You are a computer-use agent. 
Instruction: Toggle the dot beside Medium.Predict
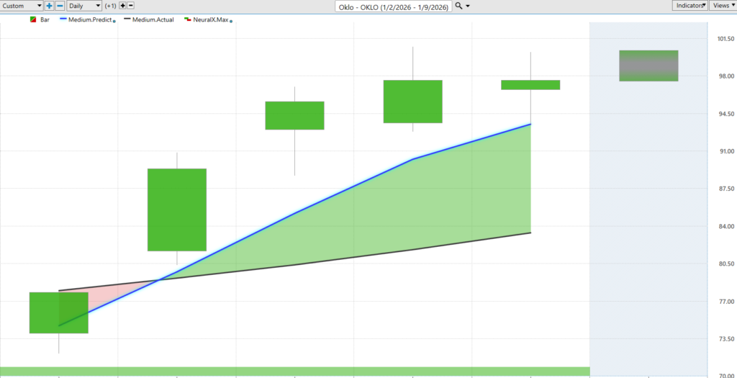[x=114, y=21]
